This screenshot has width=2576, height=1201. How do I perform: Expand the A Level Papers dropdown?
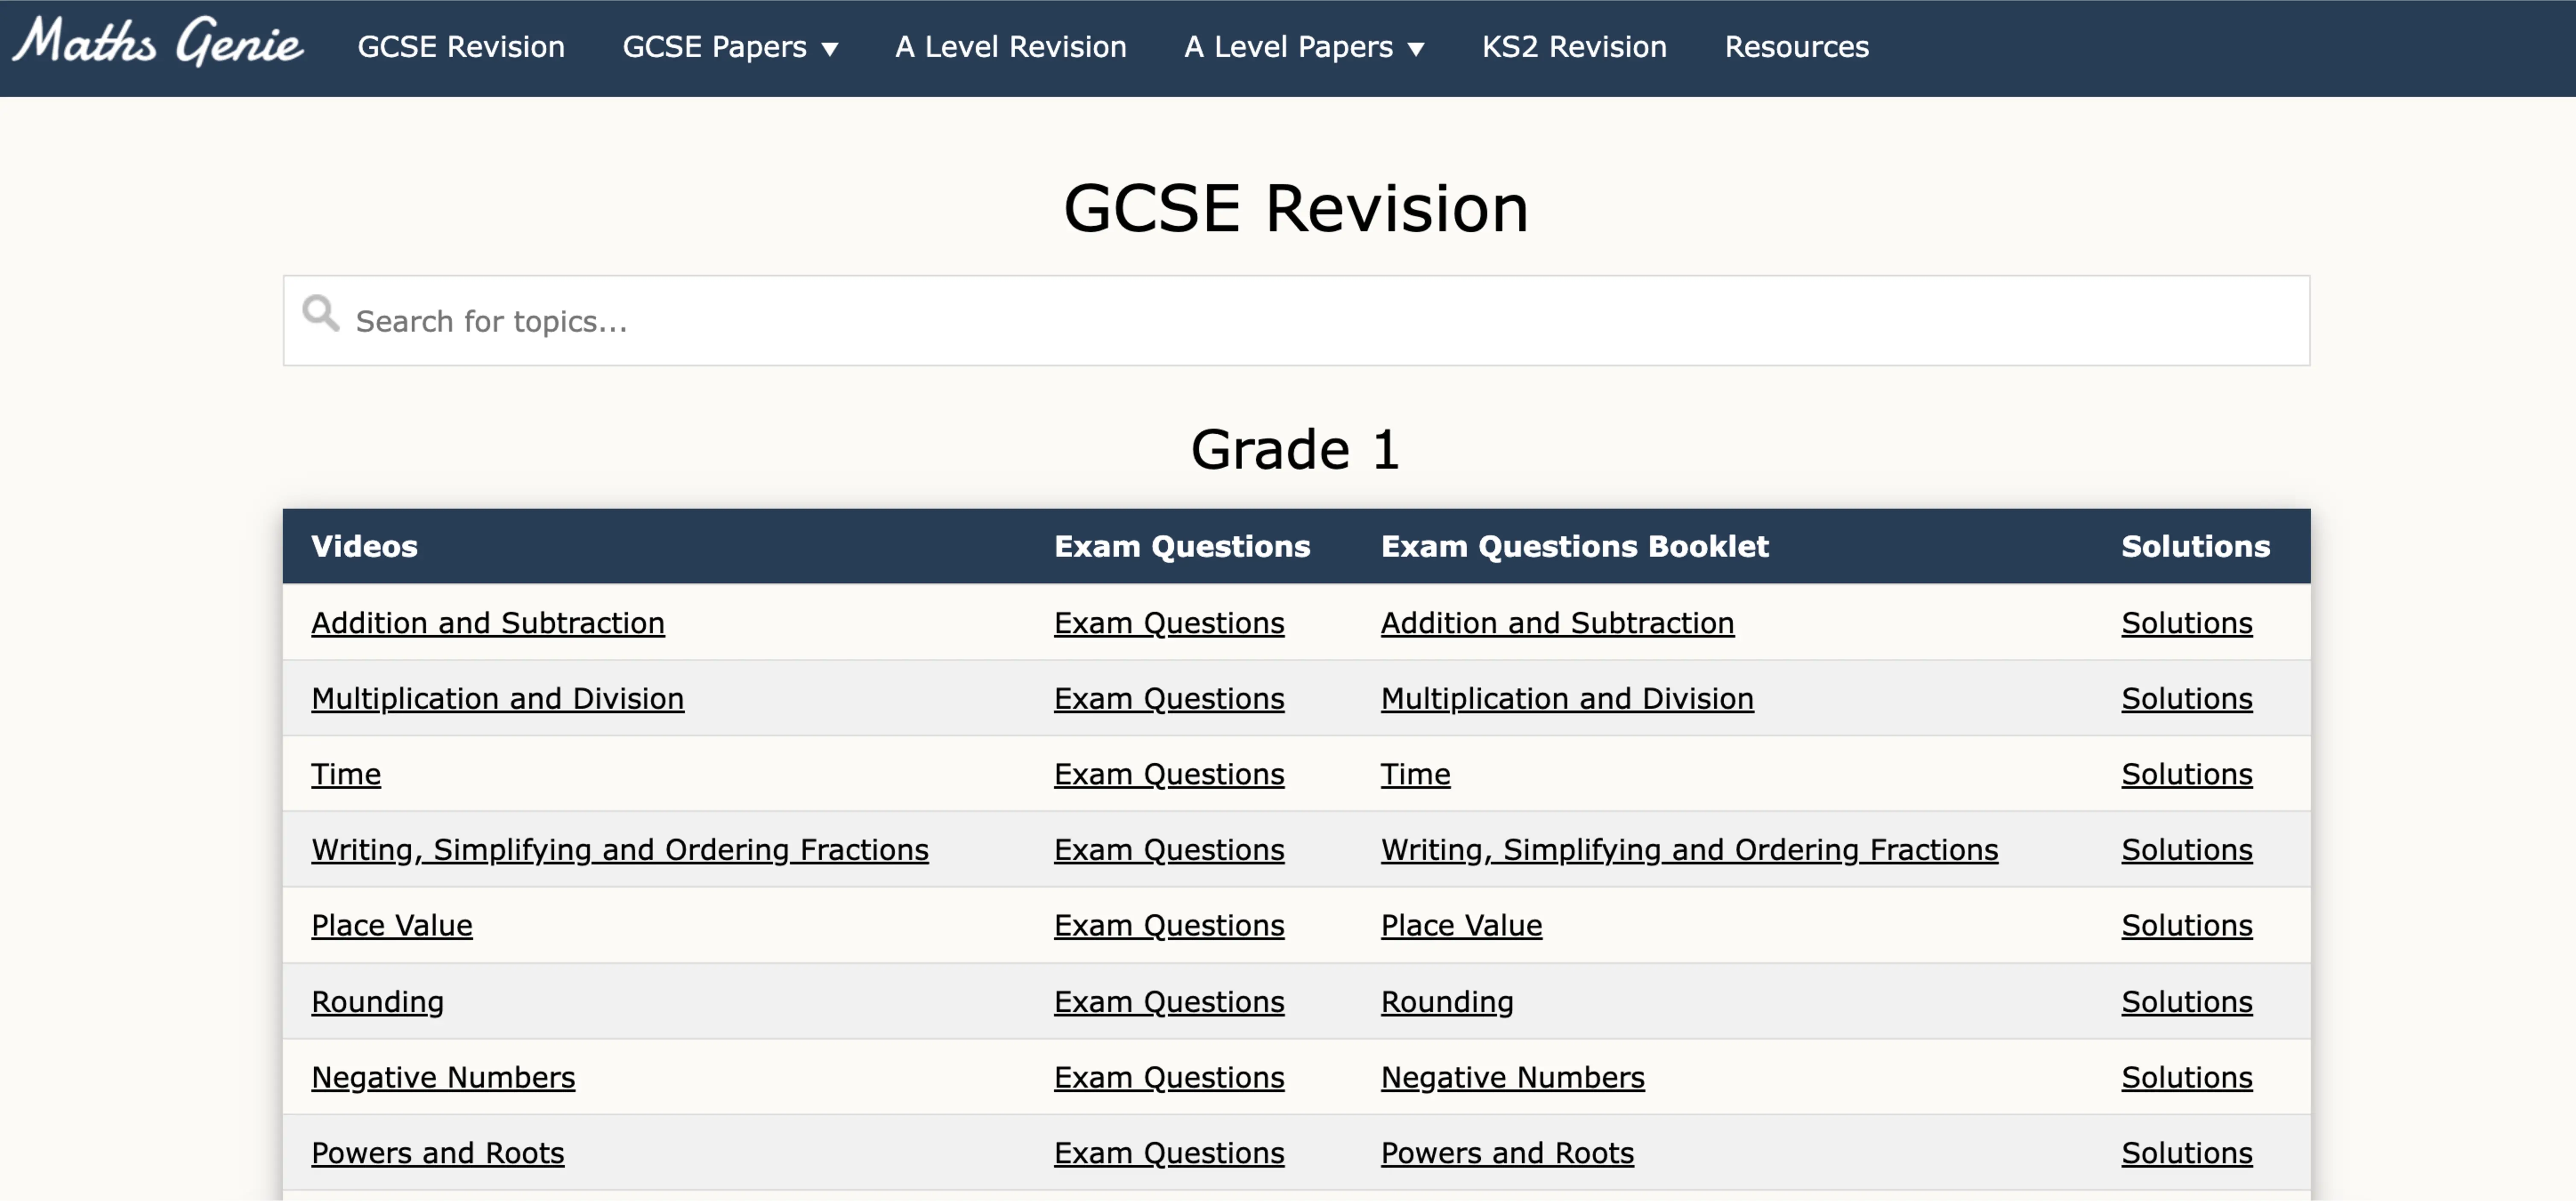pos(1303,47)
